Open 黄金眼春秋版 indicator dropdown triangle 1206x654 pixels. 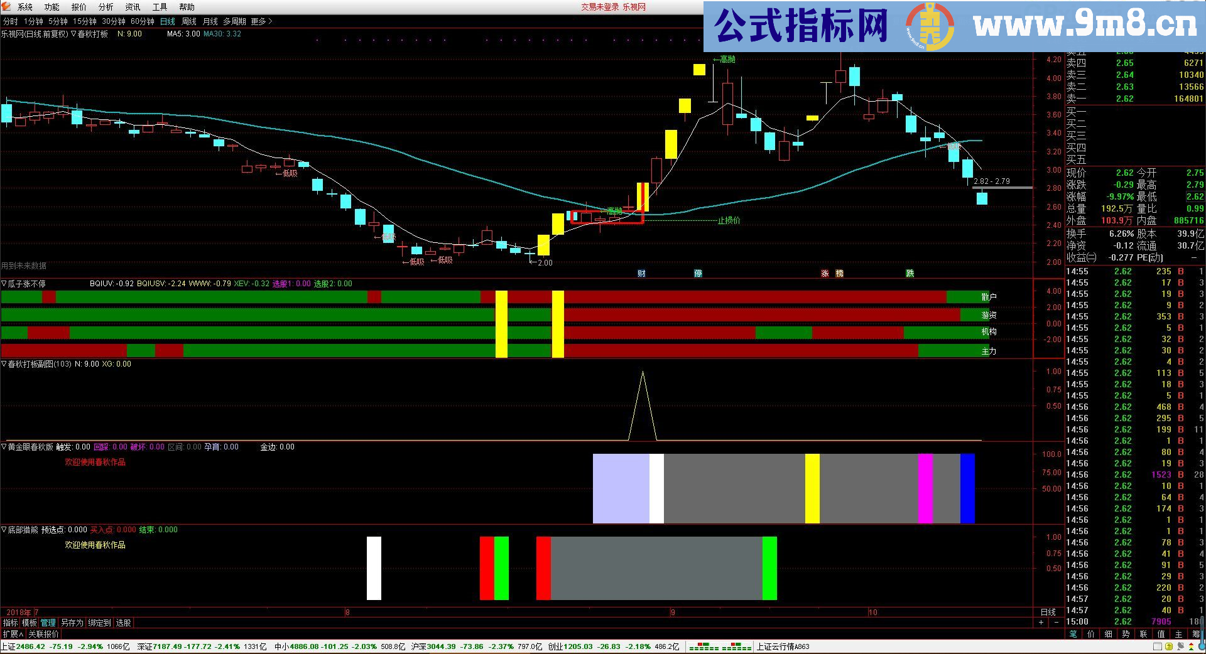pos(4,447)
